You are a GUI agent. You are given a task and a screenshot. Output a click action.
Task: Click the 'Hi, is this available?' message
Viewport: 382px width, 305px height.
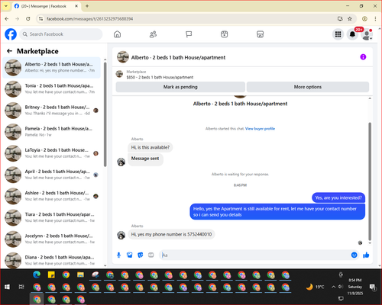pyautogui.click(x=151, y=147)
